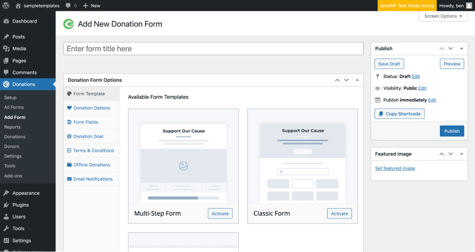Viewport: 475px width, 252px height.
Task: Click the Appearance paintbrush icon
Action: tap(6, 193)
